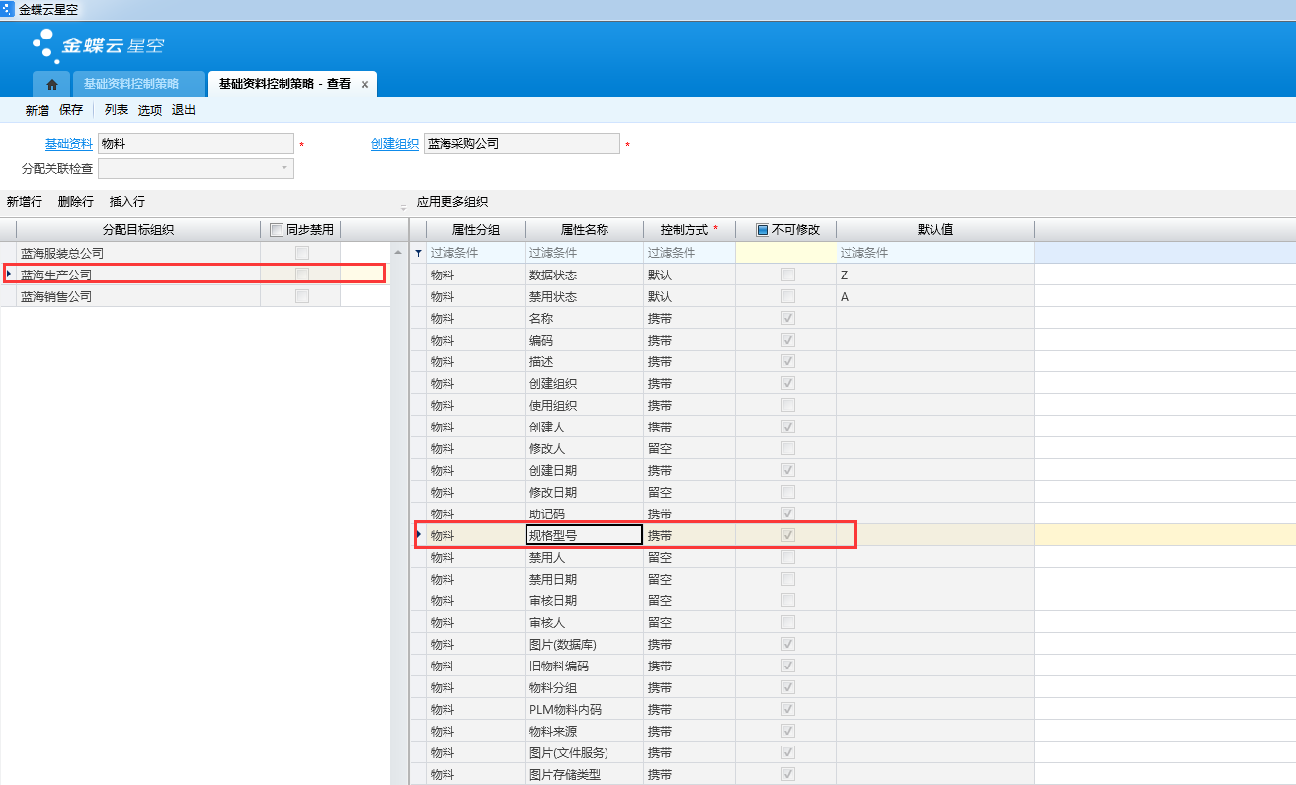Viewport: 1296px width, 785px height.
Task: Click the 新增行 button
Action: (x=24, y=202)
